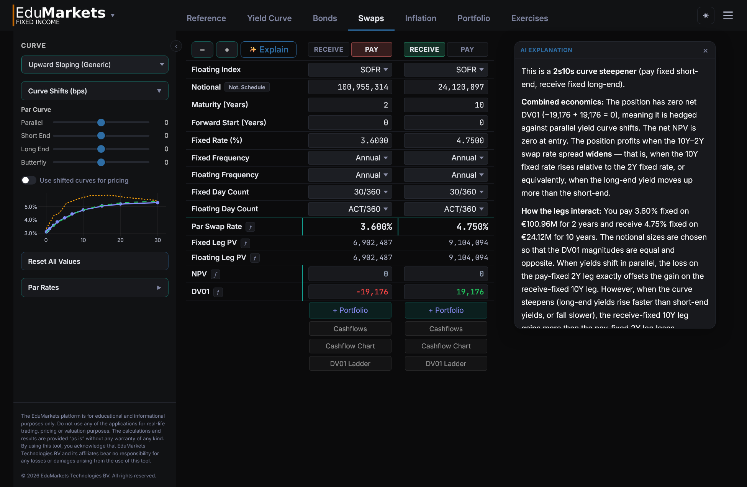Open the Upward Sloping curve dropdown
747x487 pixels.
coord(95,64)
